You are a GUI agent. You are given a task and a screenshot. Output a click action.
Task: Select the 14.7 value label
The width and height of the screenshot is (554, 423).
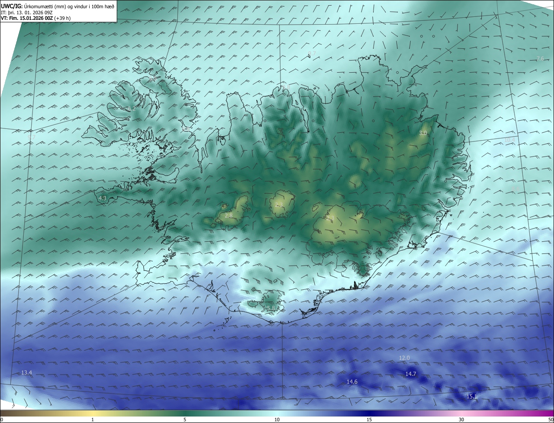(x=411, y=374)
